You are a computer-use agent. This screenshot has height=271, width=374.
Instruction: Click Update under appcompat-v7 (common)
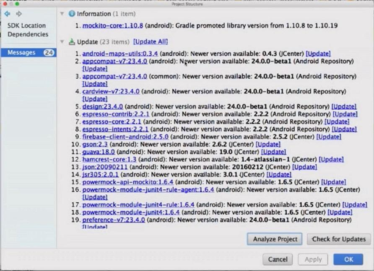click(x=95, y=84)
